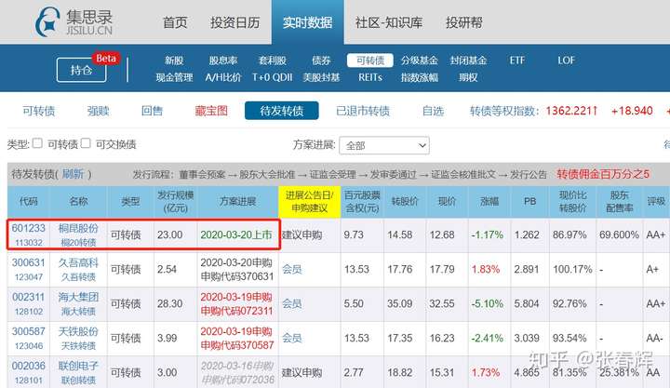Go to the 债券 section

321,60
